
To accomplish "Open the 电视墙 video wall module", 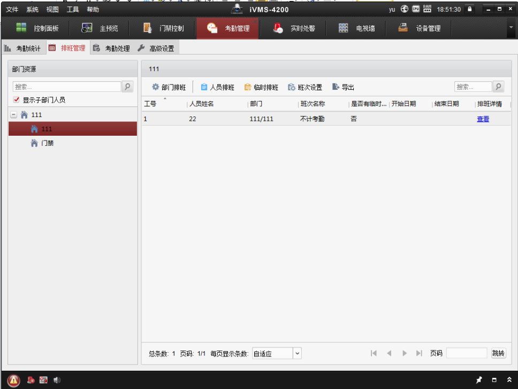I will [x=357, y=28].
